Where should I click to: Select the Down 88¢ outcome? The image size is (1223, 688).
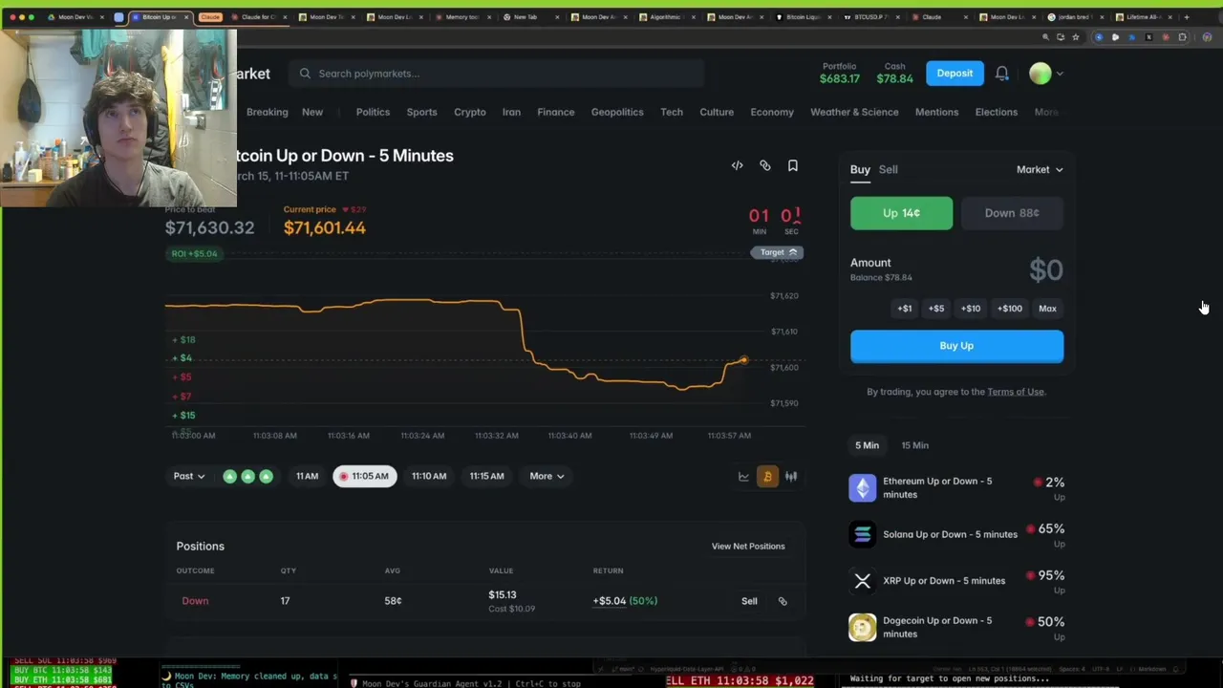click(1012, 213)
